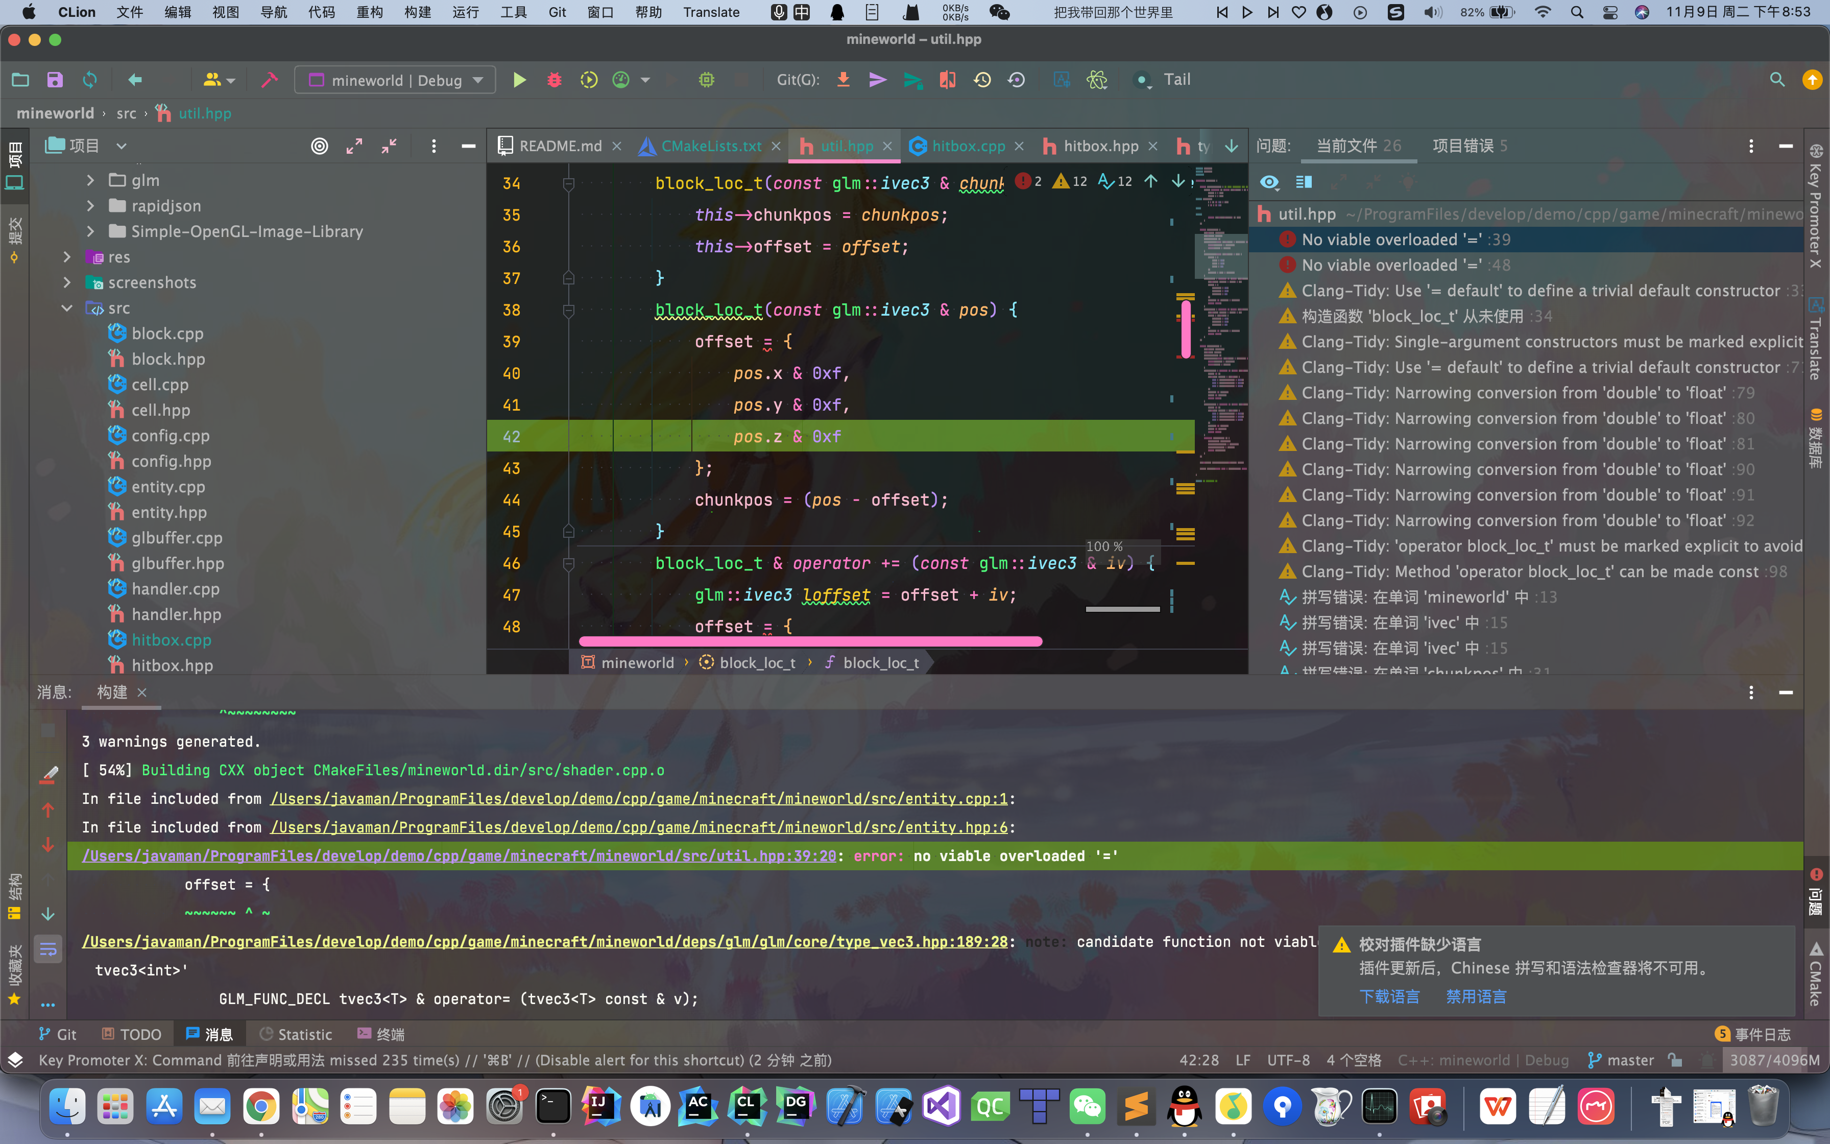Toggle the editor preview icon in Problems panel

[x=1304, y=182]
